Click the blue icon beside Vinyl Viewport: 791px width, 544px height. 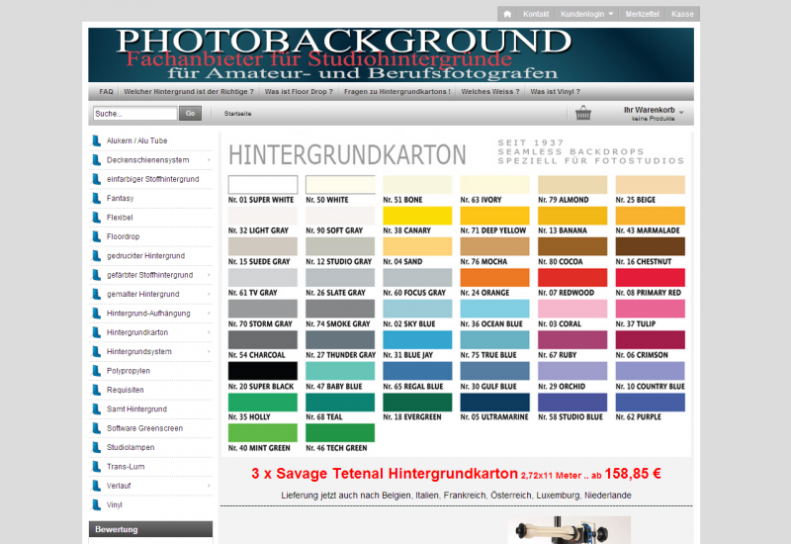point(97,504)
